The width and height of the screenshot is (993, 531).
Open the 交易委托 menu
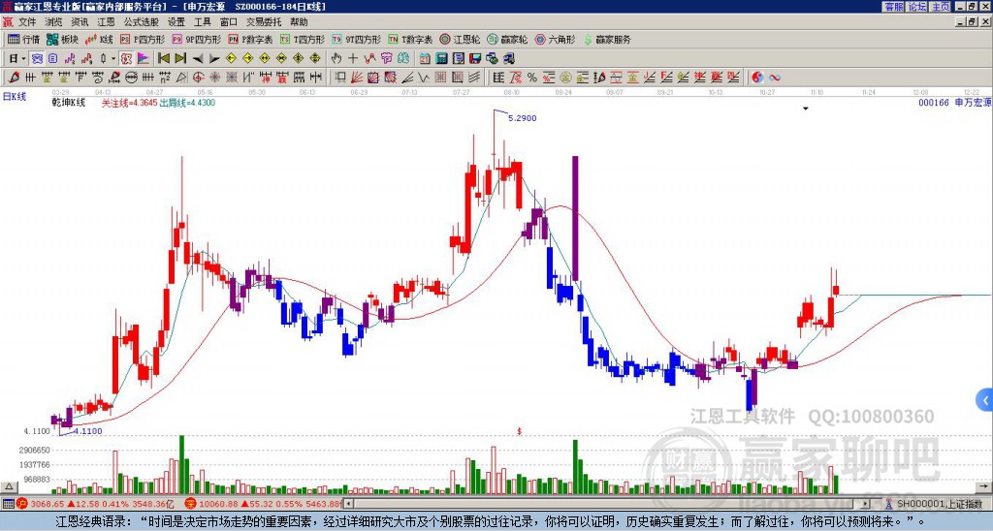point(264,22)
